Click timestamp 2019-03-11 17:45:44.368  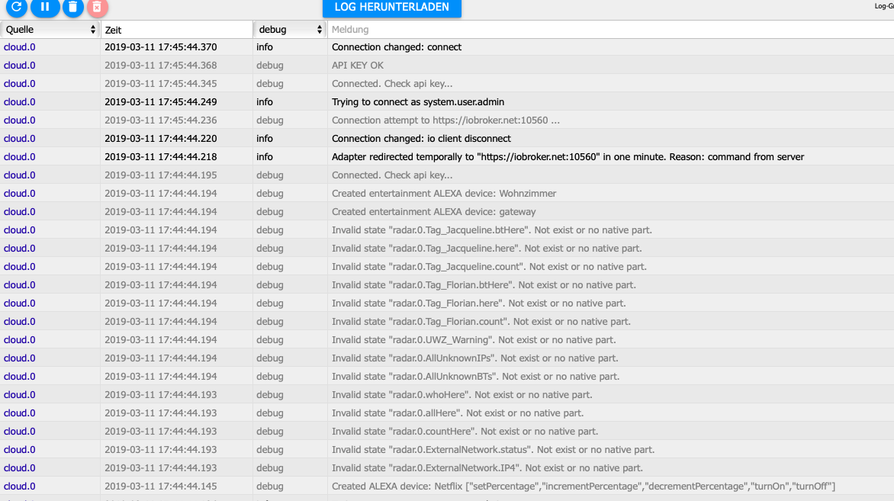[x=161, y=66]
